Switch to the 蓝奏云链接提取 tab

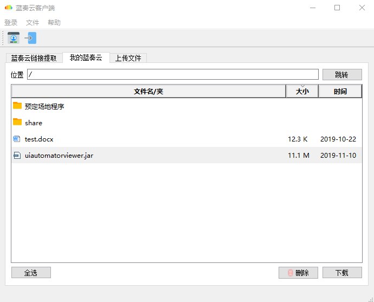coord(34,58)
